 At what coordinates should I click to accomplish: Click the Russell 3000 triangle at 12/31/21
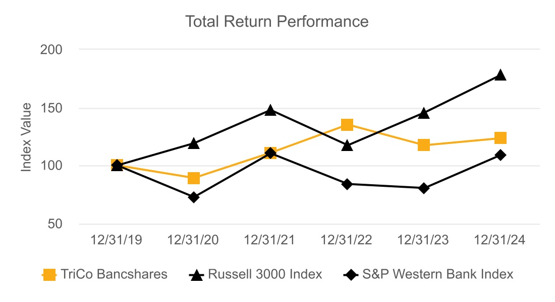tap(270, 110)
